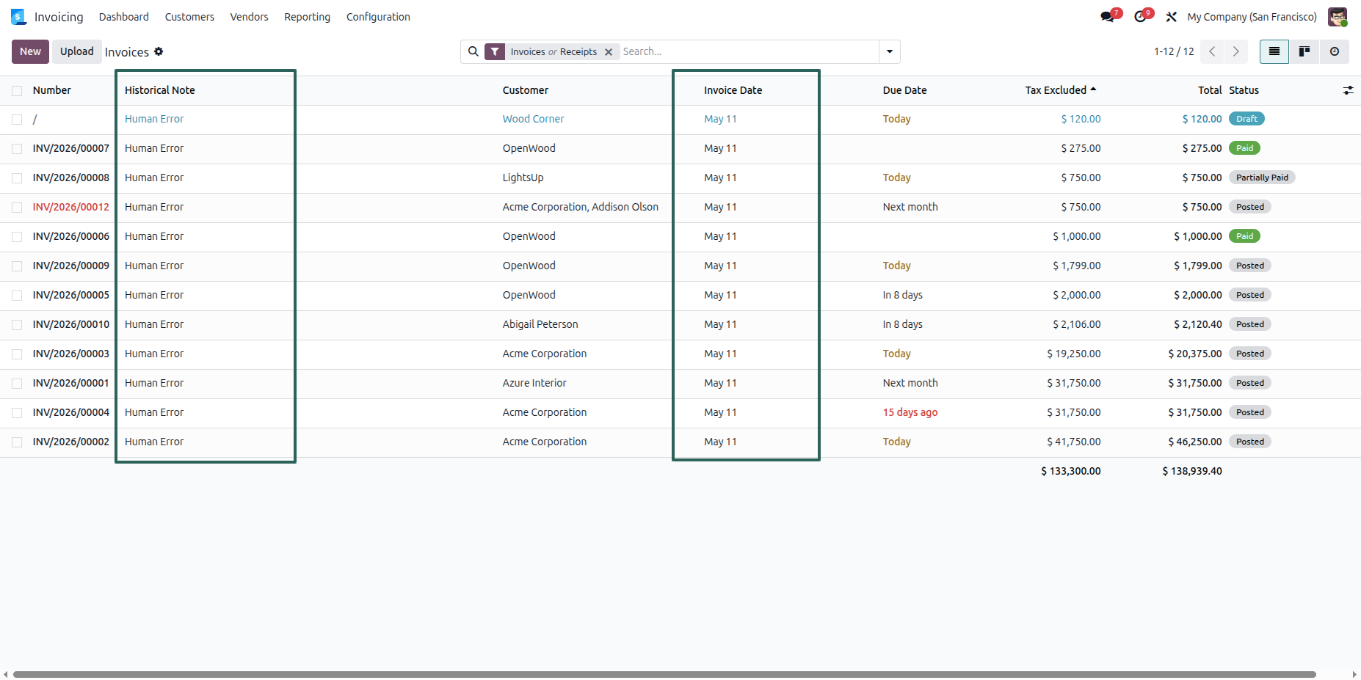Check the INV/2026/00008 row checkbox
The height and width of the screenshot is (680, 1361).
pyautogui.click(x=17, y=178)
